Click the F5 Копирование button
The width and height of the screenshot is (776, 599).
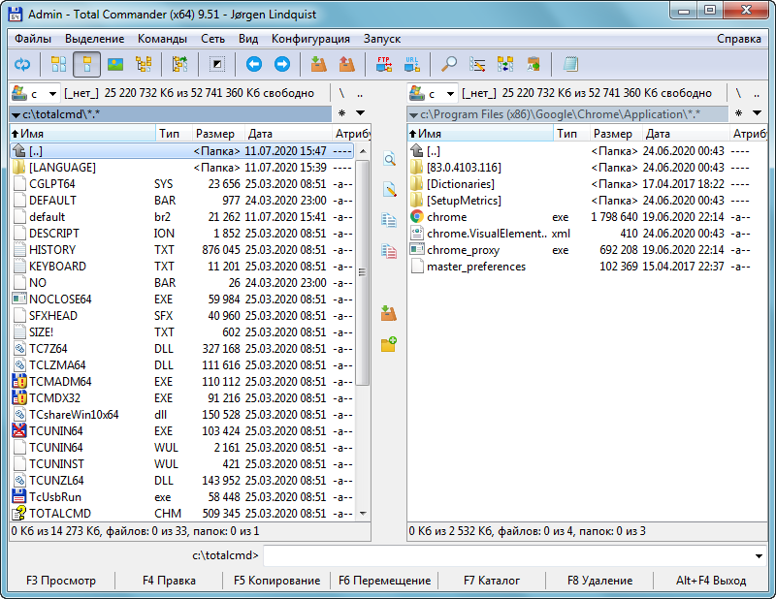276,581
